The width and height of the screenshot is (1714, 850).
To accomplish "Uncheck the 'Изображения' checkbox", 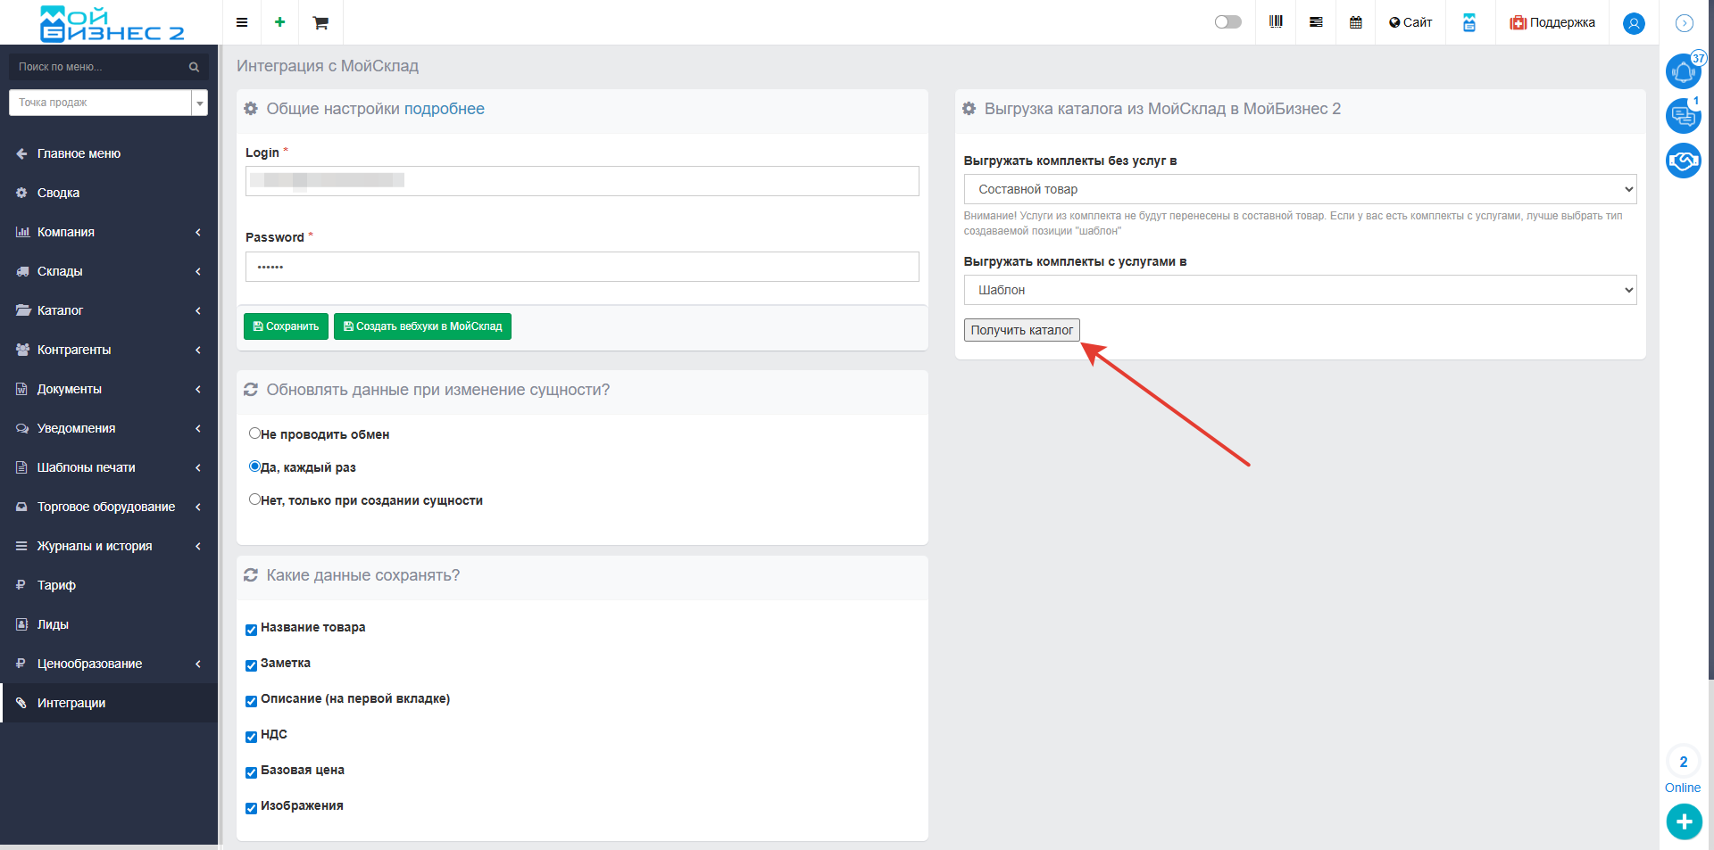I will pyautogui.click(x=251, y=808).
